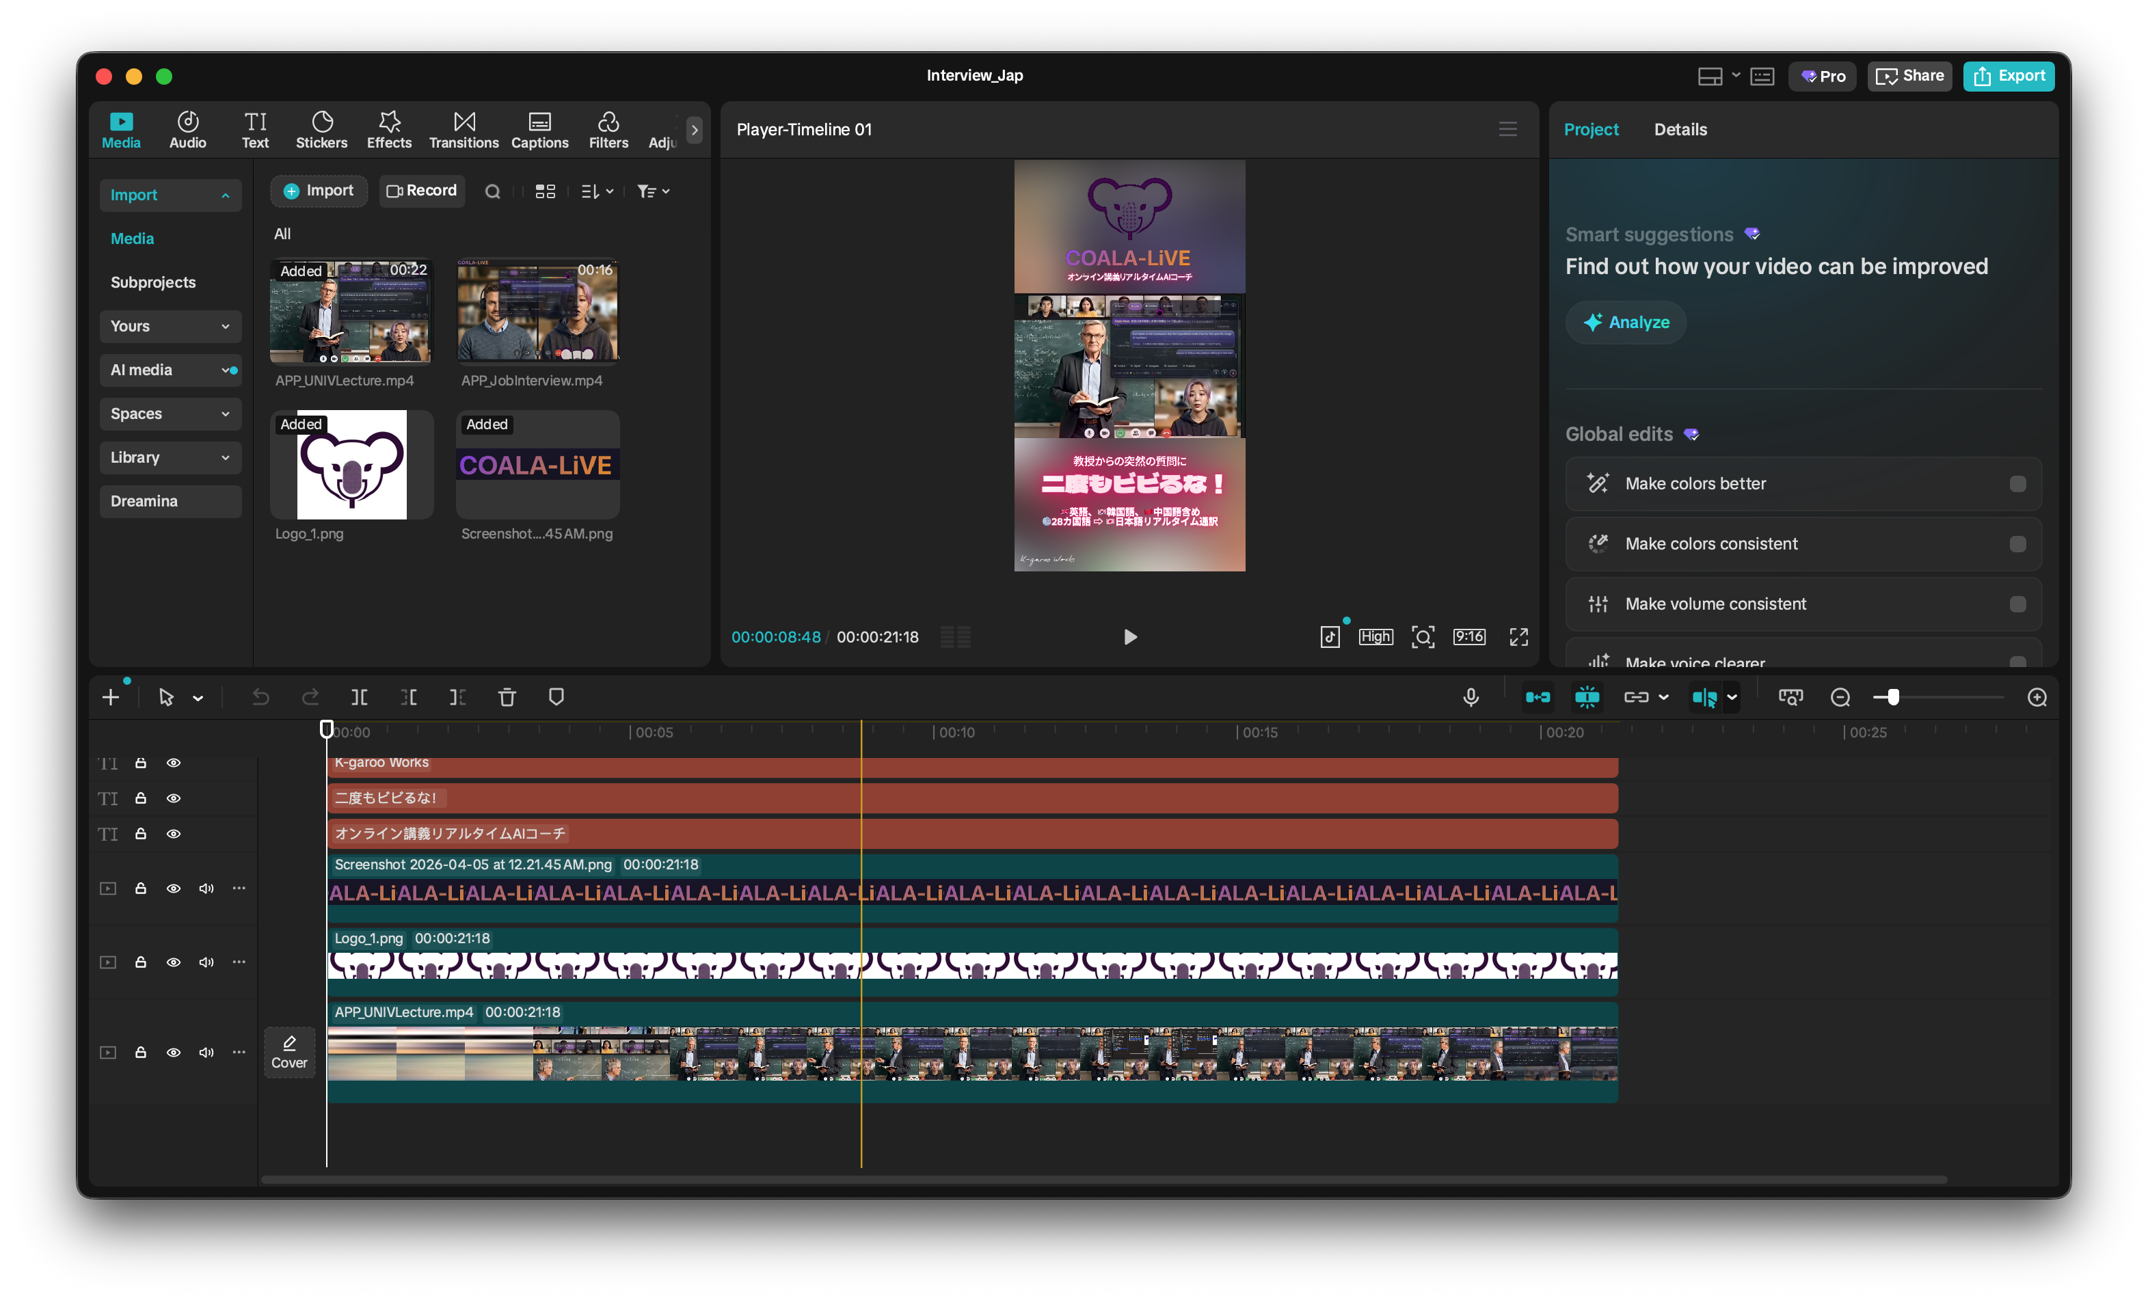Enable the Make volume consistent checkbox

point(2017,604)
